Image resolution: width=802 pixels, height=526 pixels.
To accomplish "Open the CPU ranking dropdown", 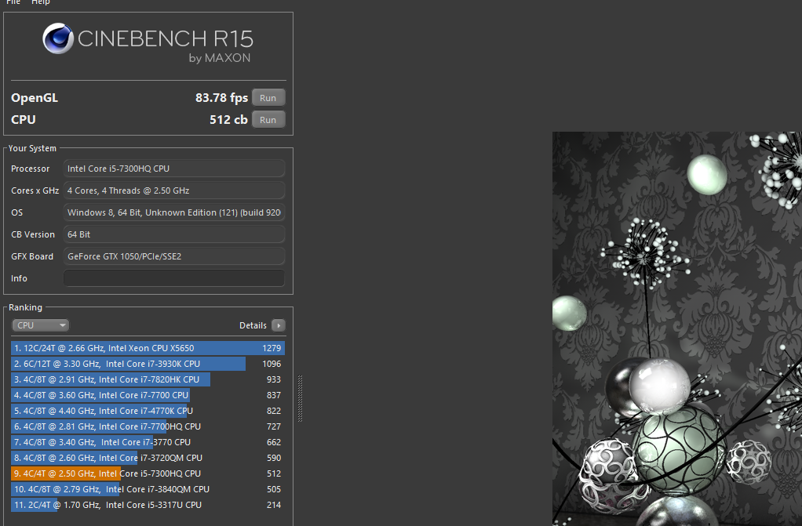I will pyautogui.click(x=40, y=325).
